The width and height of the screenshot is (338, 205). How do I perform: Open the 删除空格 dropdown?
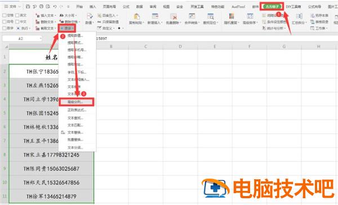tap(70, 22)
